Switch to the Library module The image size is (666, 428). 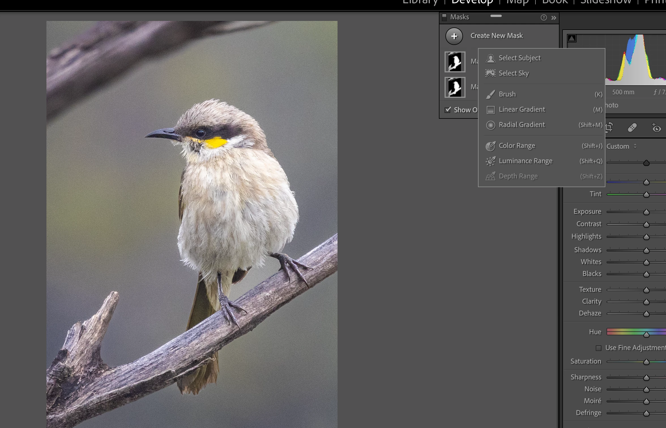(x=420, y=2)
